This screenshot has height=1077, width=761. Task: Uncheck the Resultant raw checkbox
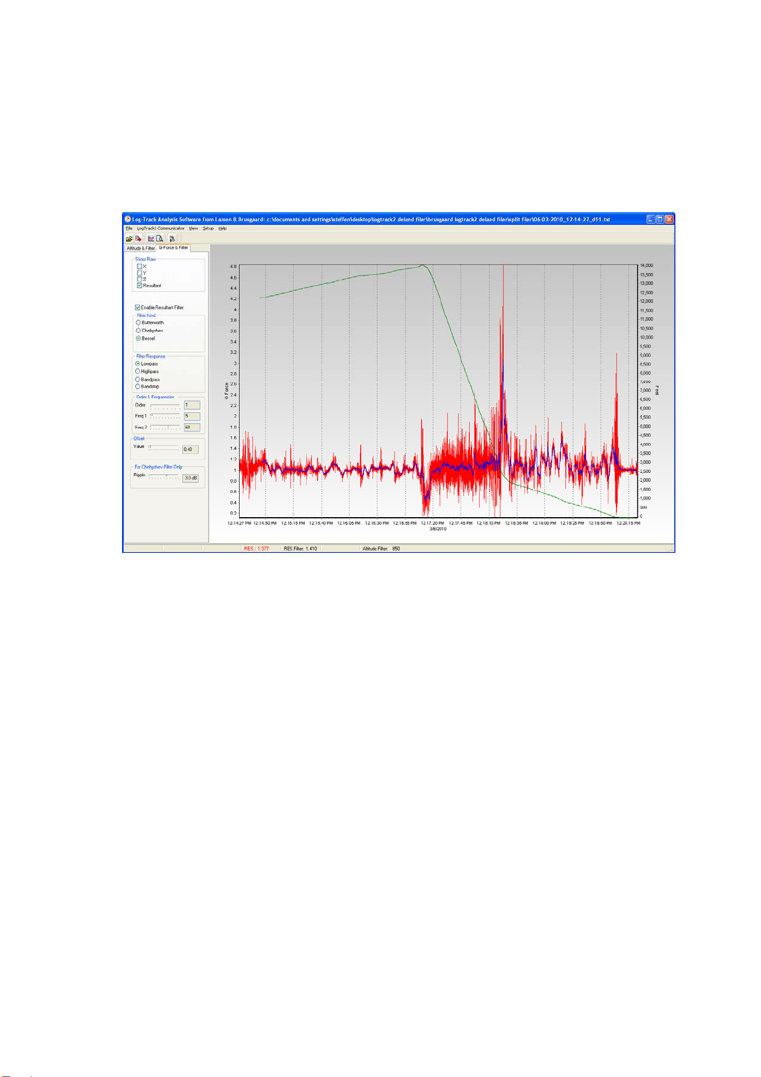click(139, 286)
